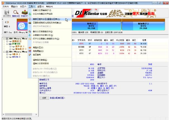This screenshot has width=169, height=120.
Task: Go to previous disk with left arrow
Action: pyautogui.click(x=6, y=22)
